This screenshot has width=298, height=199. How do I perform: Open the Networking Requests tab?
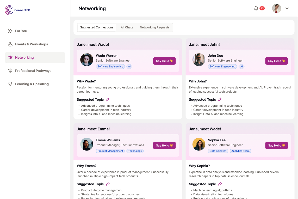click(155, 27)
